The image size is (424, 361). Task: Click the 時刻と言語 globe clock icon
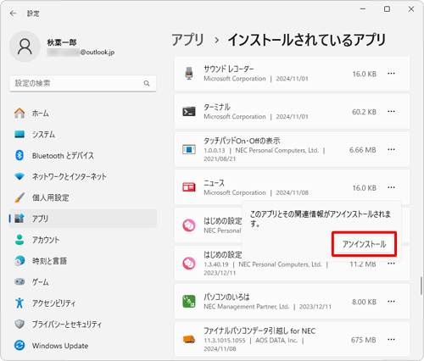click(20, 261)
